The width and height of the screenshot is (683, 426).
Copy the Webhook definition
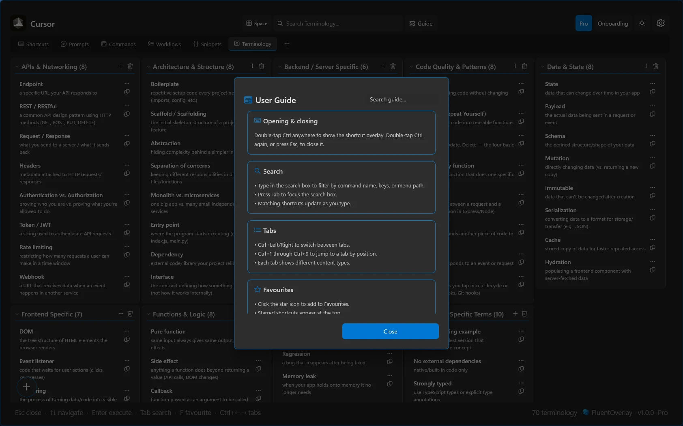pyautogui.click(x=127, y=284)
